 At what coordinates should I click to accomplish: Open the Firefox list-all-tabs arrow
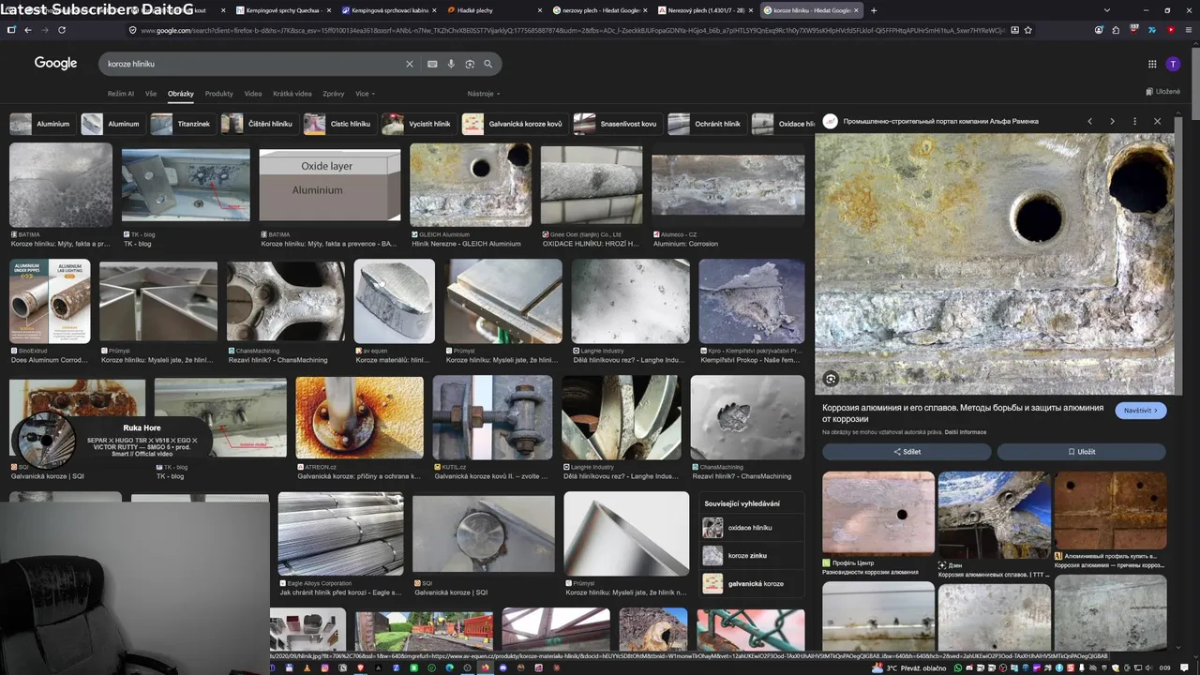point(1107,10)
